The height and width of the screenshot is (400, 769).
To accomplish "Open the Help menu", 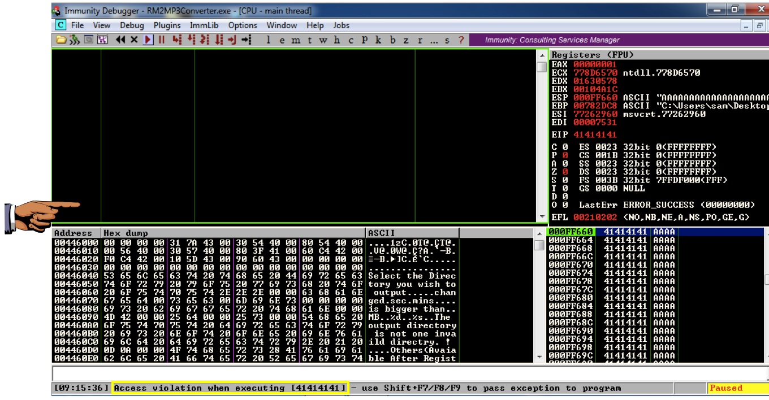I will 315,25.
